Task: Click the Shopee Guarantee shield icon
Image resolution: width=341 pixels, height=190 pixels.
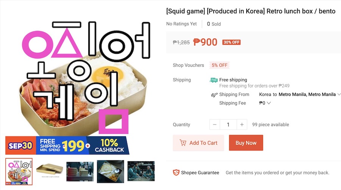Action: point(176,173)
